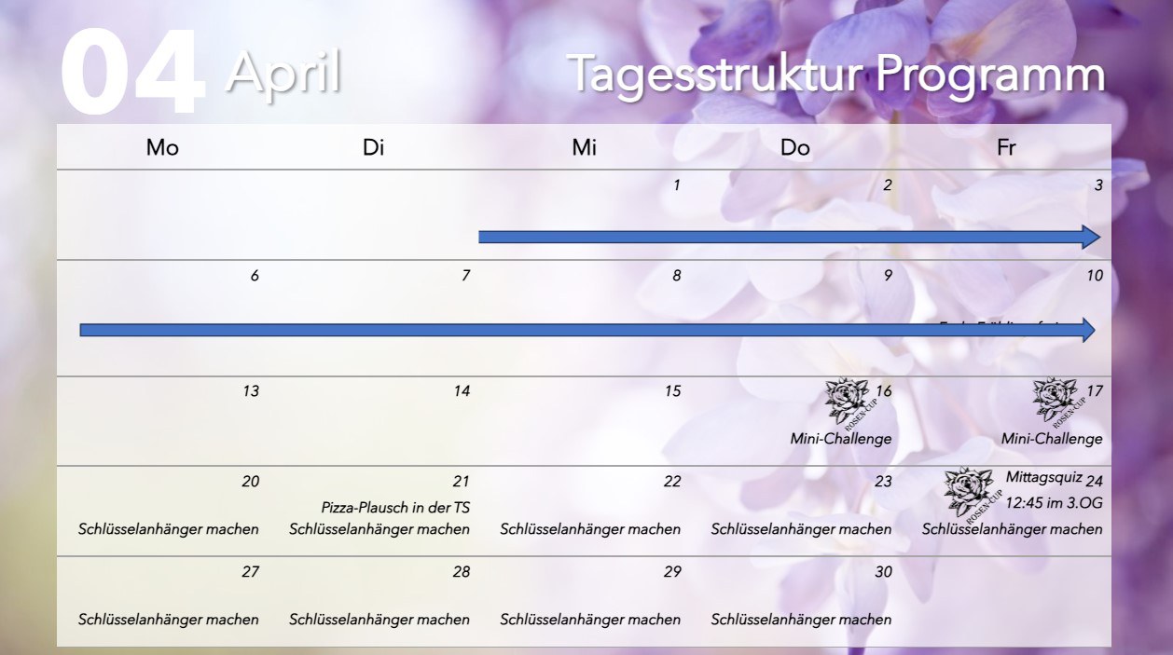The image size is (1173, 655).
Task: Open the Mittagsquiz entry on Friday 24
Action: click(1043, 477)
